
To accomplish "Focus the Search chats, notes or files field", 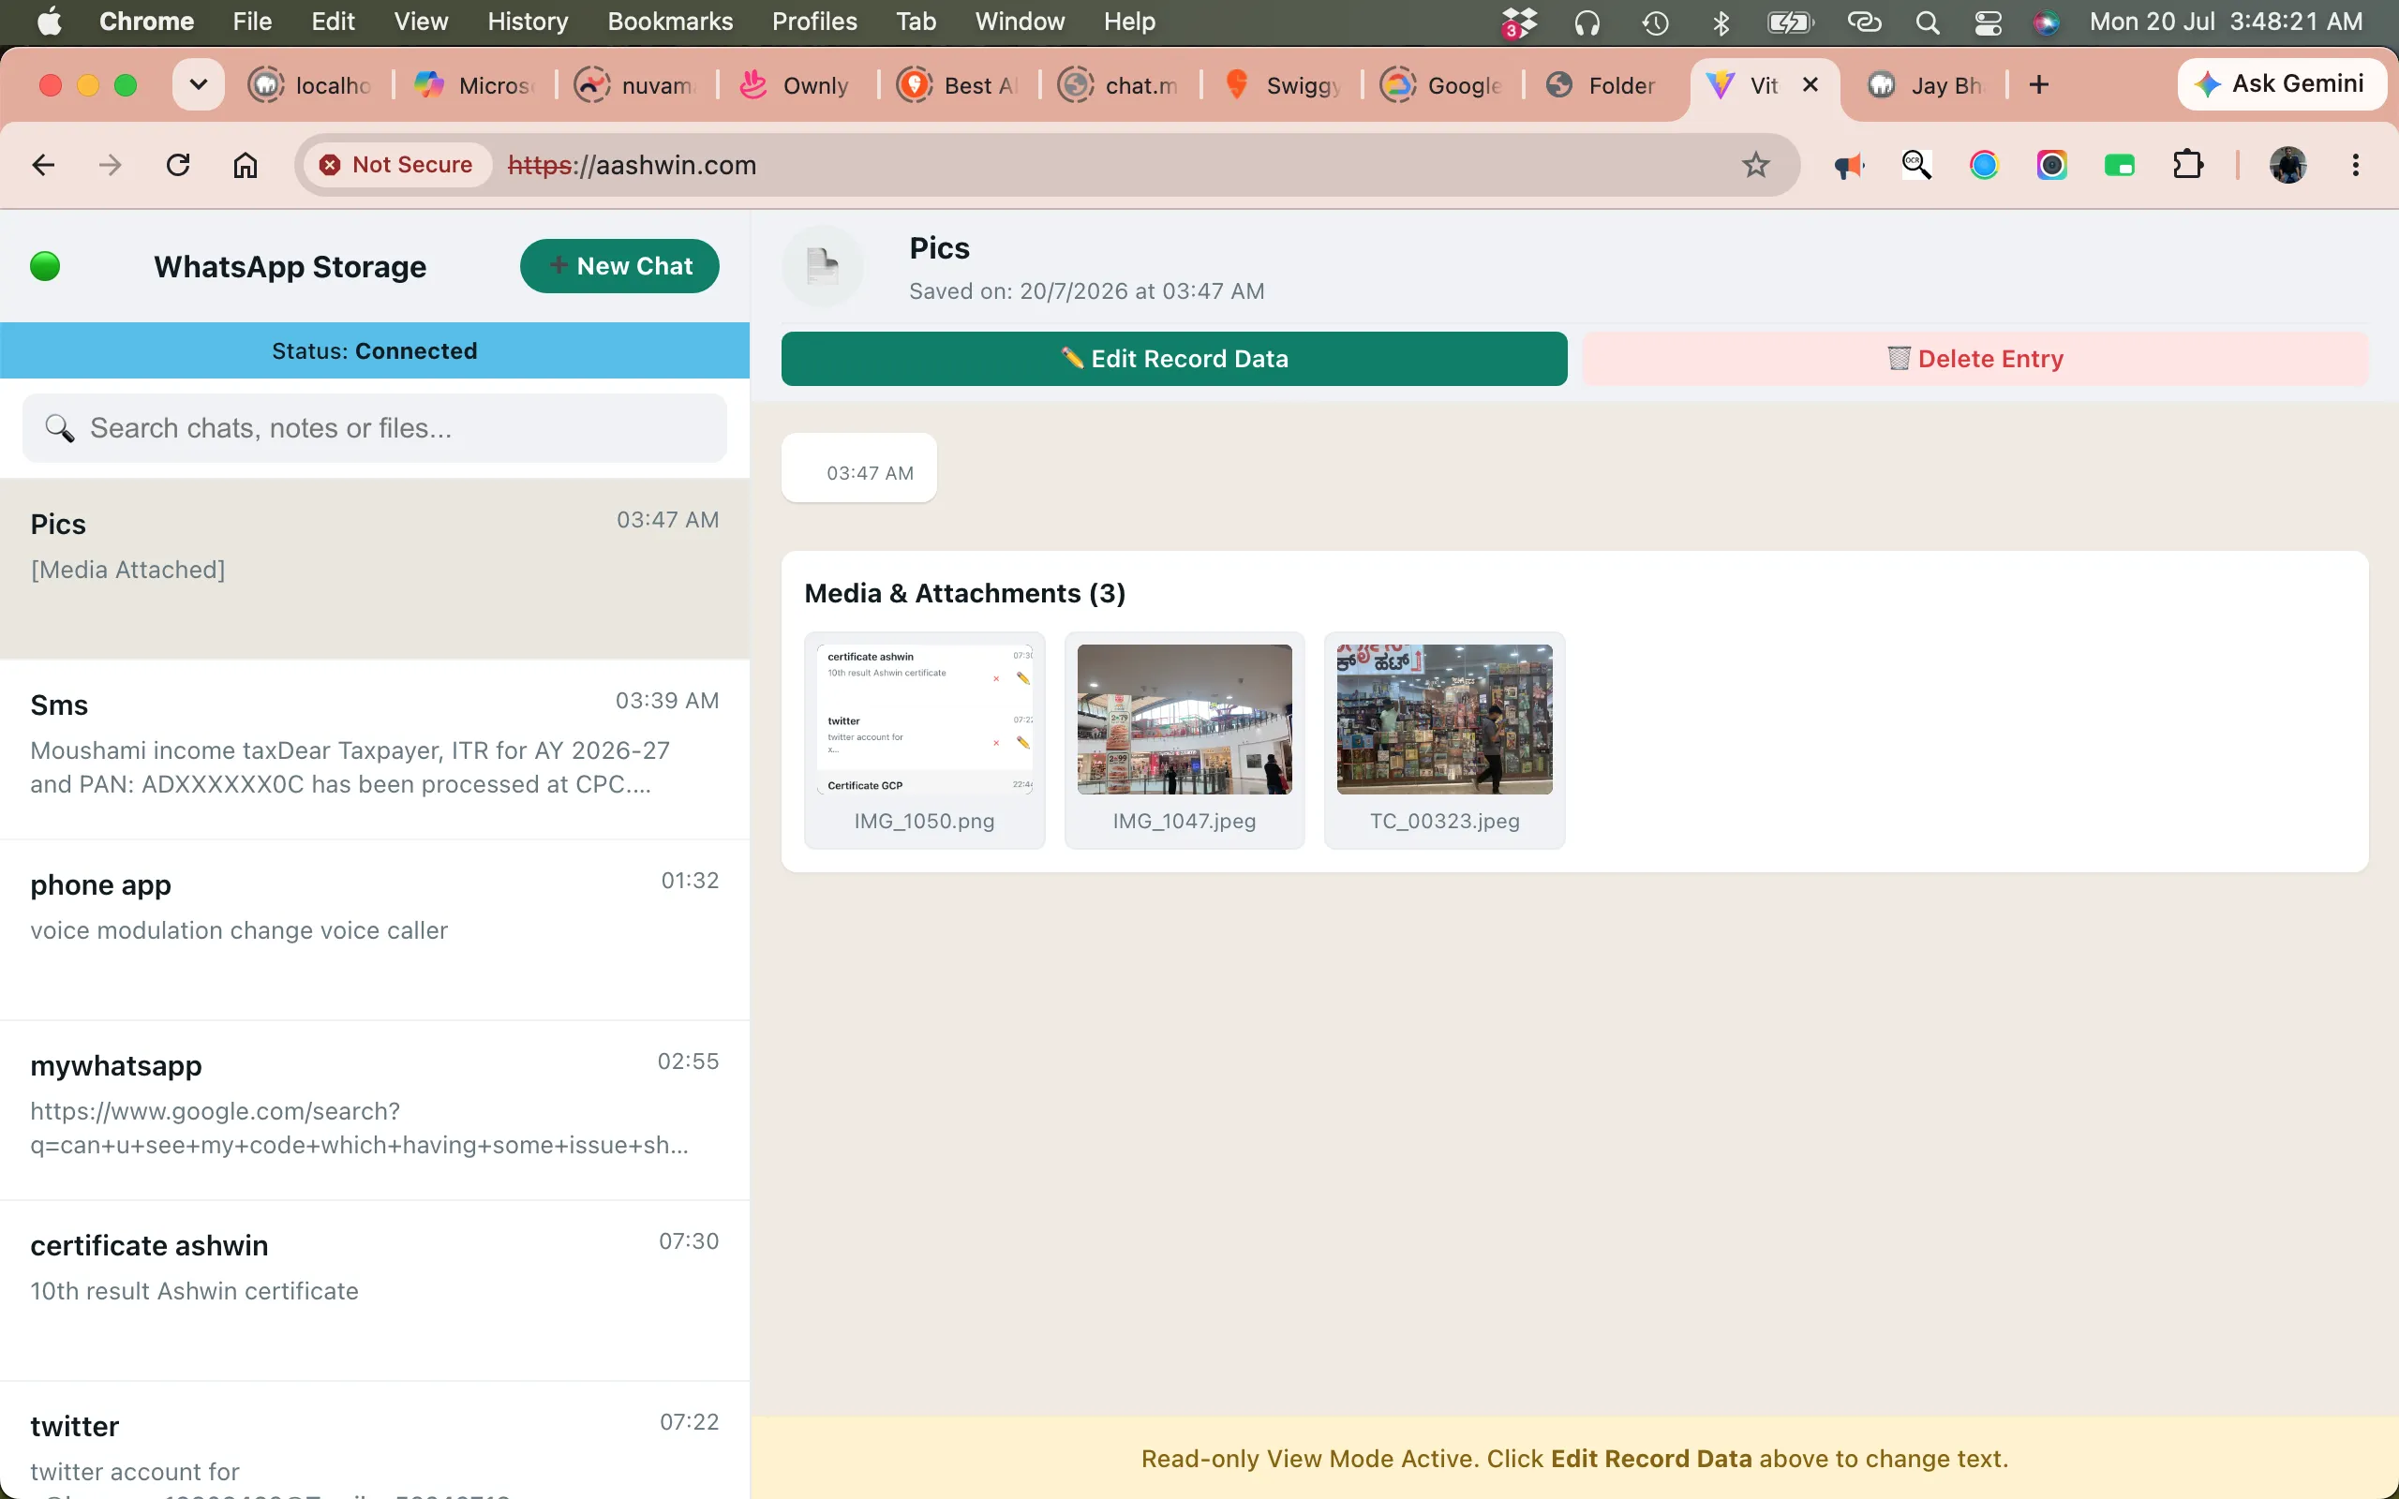I will pyautogui.click(x=375, y=428).
